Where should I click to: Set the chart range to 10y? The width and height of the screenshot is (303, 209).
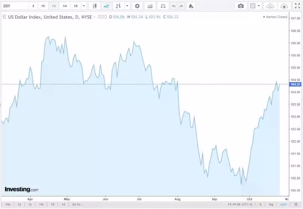tap(8, 204)
